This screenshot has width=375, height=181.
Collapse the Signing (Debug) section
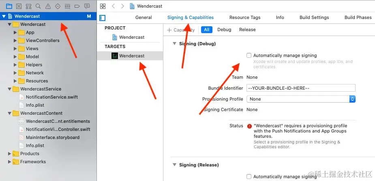(175, 44)
